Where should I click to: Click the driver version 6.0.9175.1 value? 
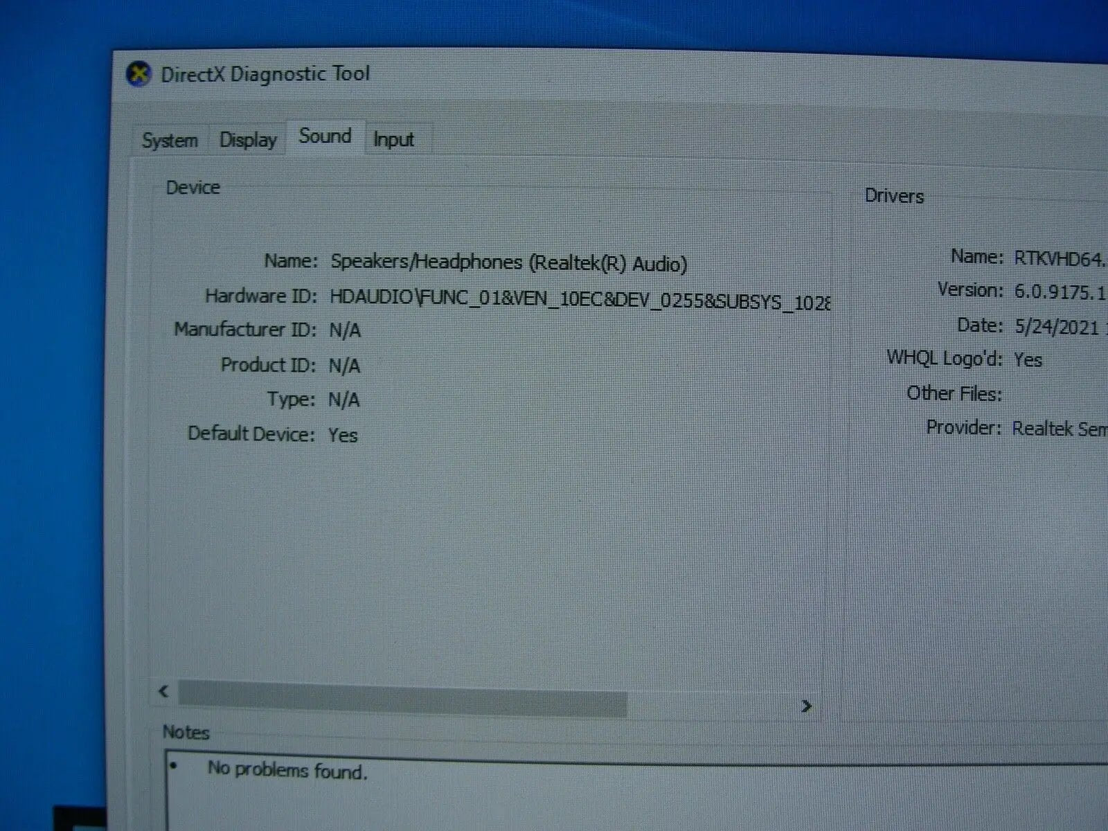[1060, 292]
